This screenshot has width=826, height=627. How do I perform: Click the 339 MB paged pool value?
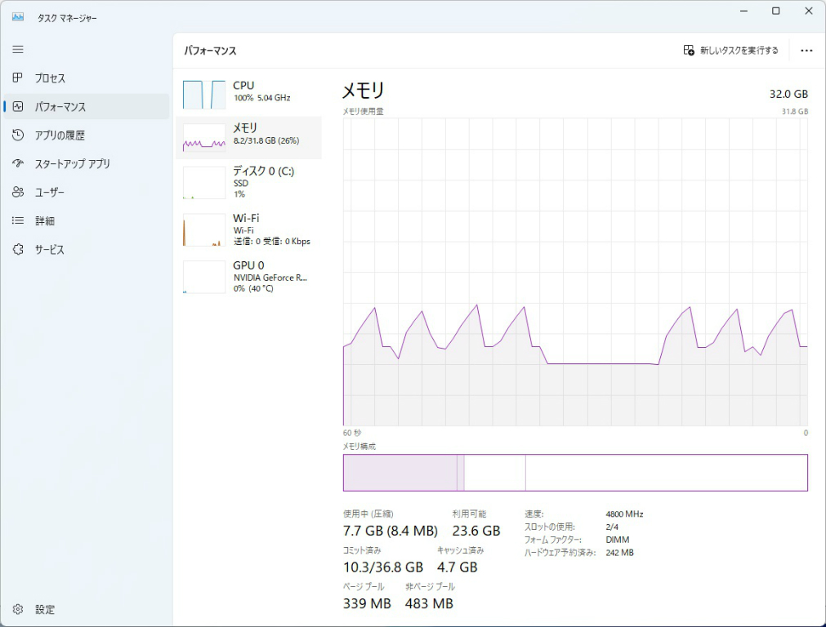pyautogui.click(x=367, y=603)
